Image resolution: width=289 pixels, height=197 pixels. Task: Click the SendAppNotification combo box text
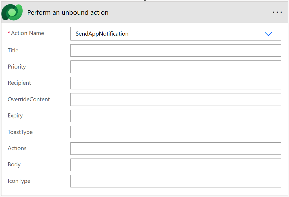pyautogui.click(x=102, y=34)
